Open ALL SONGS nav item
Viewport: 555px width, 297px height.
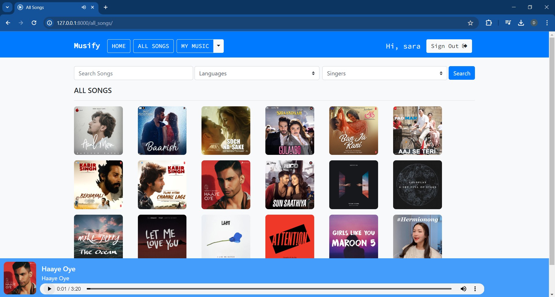tap(153, 46)
